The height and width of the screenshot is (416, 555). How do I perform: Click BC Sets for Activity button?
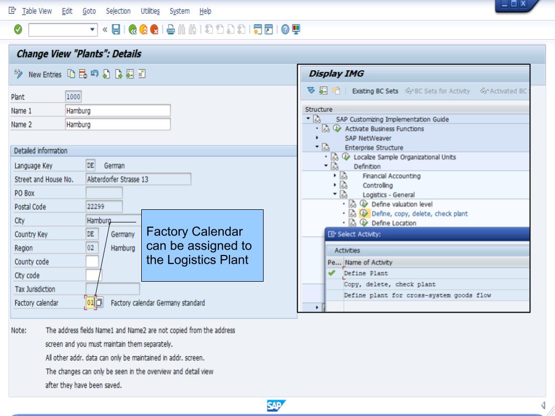tap(438, 91)
